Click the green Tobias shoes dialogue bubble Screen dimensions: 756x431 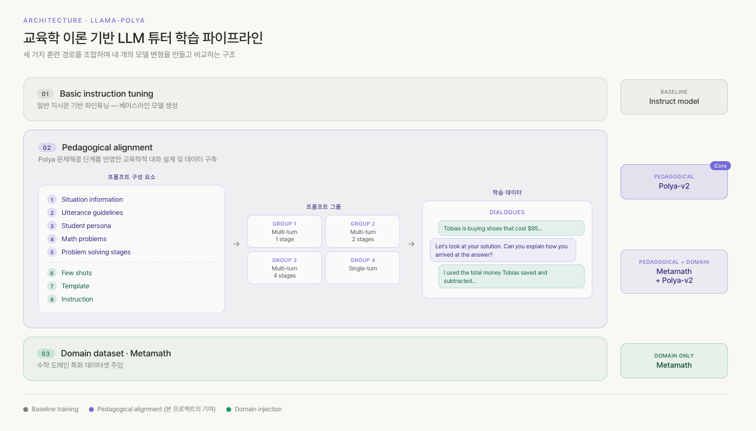511,228
